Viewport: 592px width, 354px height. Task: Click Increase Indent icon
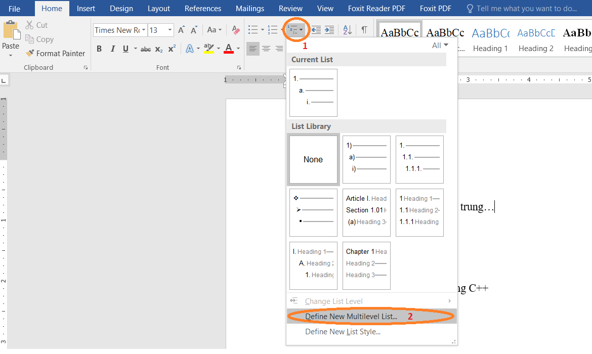[329, 30]
